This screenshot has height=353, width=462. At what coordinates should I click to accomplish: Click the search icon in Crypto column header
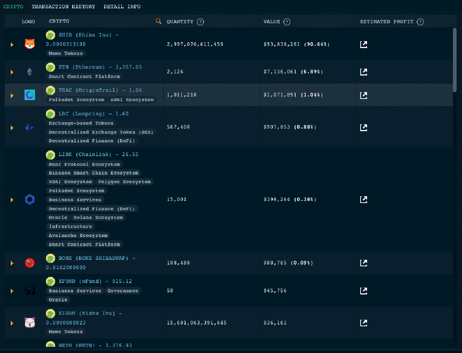(x=158, y=21)
